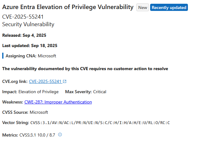Click the "New" badge next to title

[x=143, y=7]
